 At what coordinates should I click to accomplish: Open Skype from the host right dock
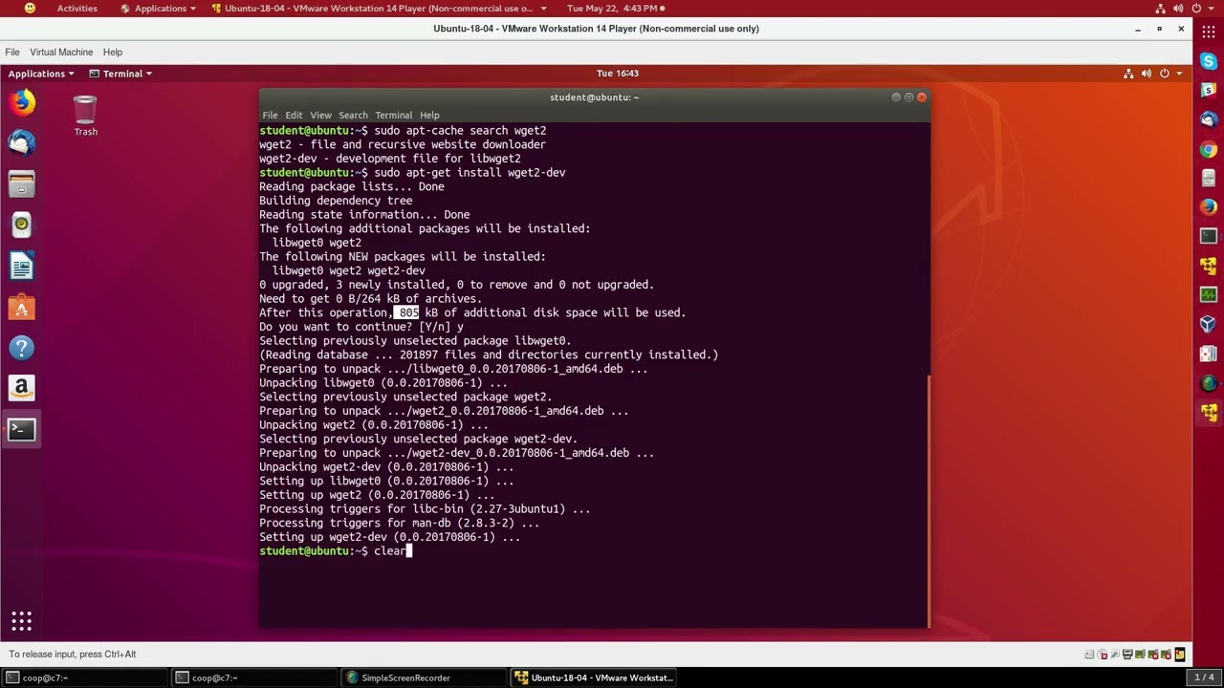pos(1209,61)
